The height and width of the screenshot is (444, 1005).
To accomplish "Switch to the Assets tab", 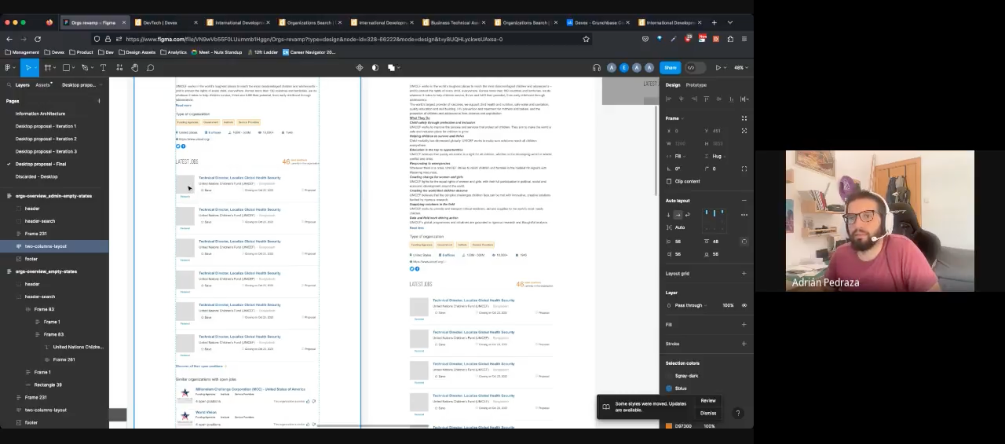I will [42, 85].
